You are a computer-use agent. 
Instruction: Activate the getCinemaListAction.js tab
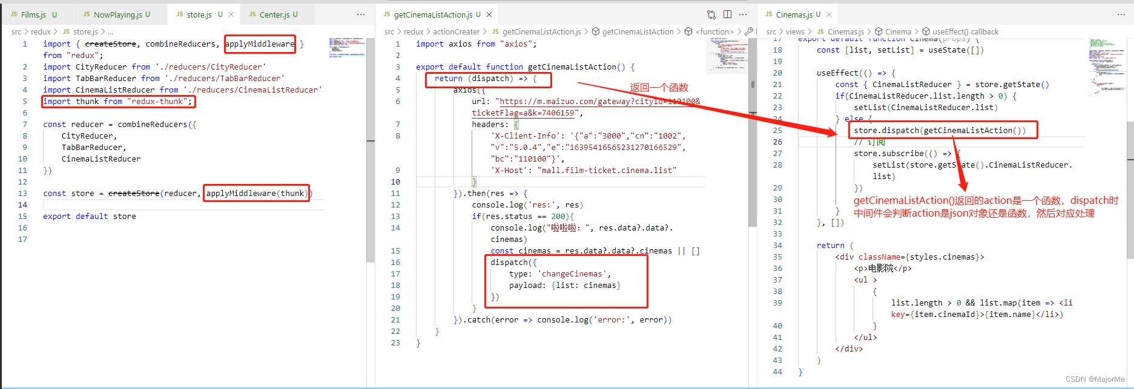point(432,15)
